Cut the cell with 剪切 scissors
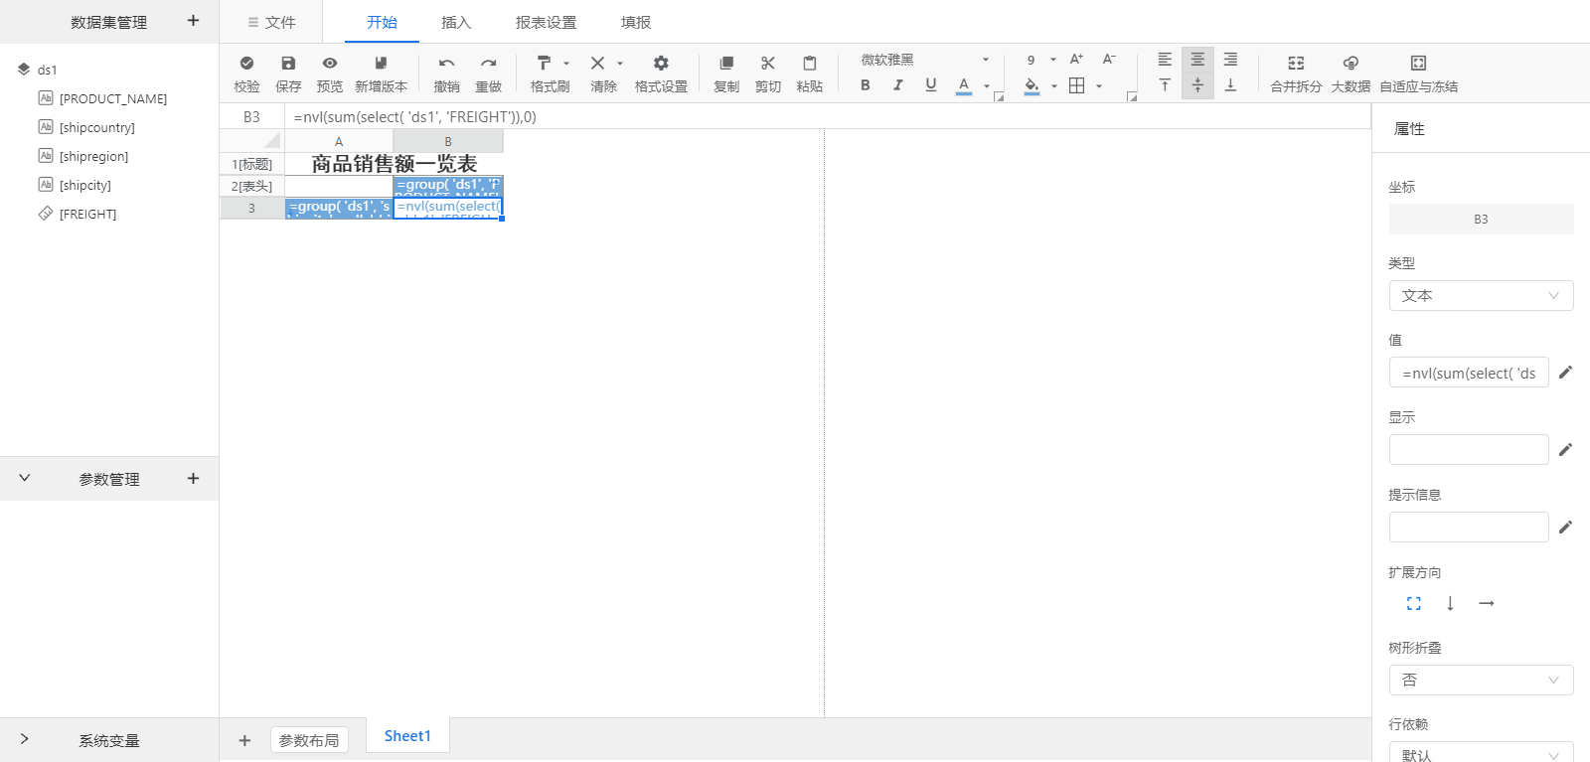 point(768,63)
